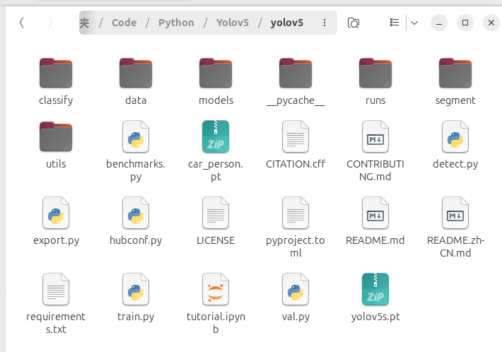Open the classify folder
This screenshot has height=352, width=502.
[x=56, y=73]
